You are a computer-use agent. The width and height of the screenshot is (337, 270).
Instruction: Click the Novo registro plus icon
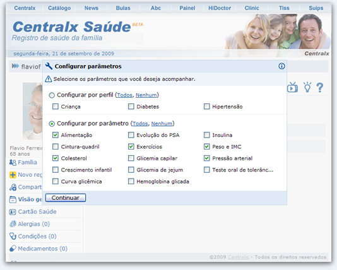pyautogui.click(x=13, y=175)
